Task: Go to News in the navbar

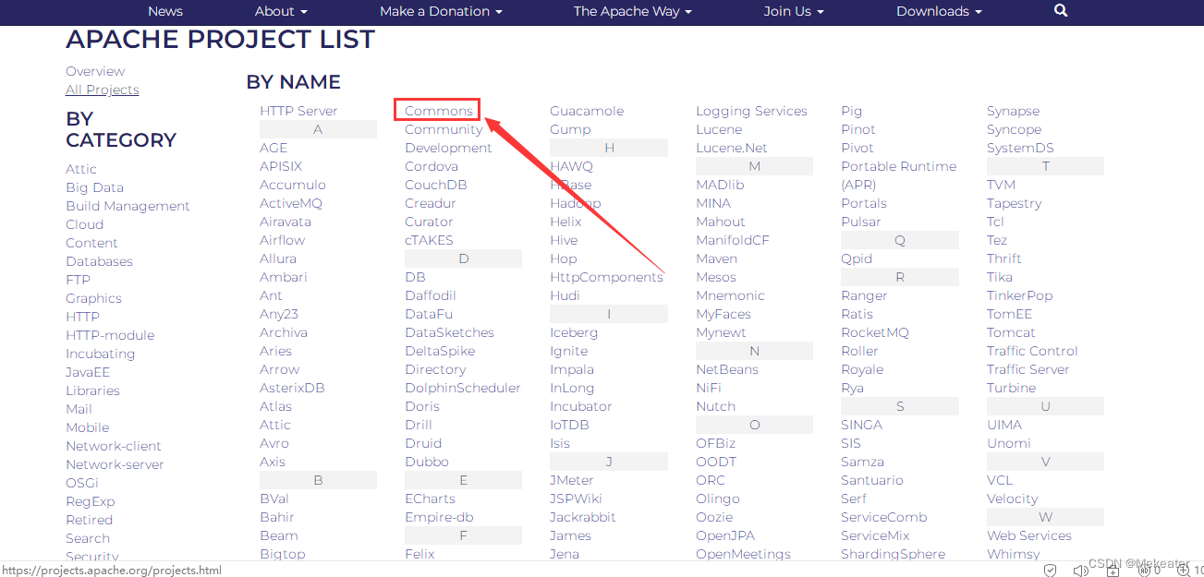Action: (165, 11)
